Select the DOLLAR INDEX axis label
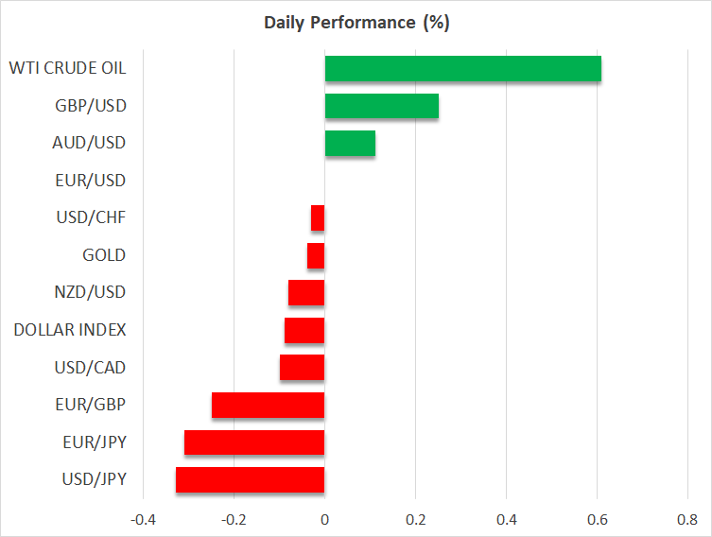Viewport: 712px width, 537px height. (x=70, y=330)
